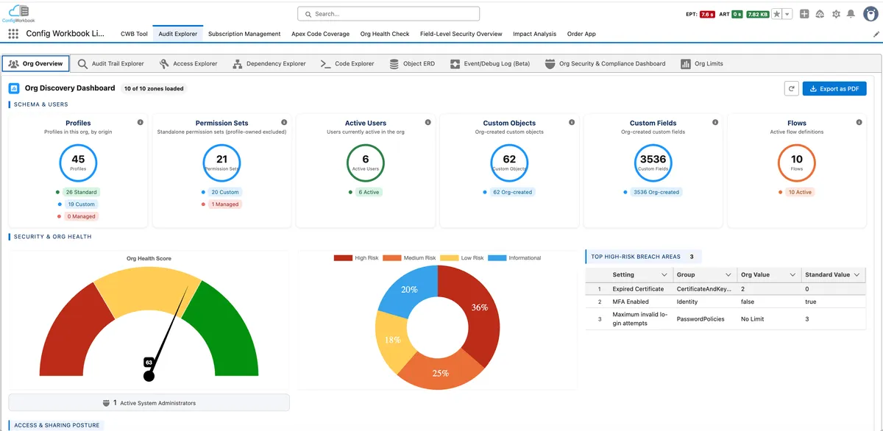The height and width of the screenshot is (431, 883).
Task: Click Export as PDF button
Action: [x=834, y=88]
